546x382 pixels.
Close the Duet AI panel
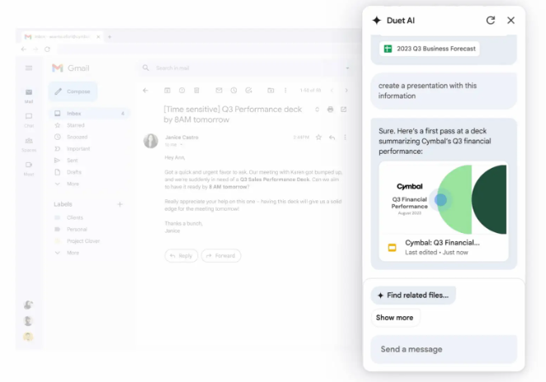pos(511,21)
